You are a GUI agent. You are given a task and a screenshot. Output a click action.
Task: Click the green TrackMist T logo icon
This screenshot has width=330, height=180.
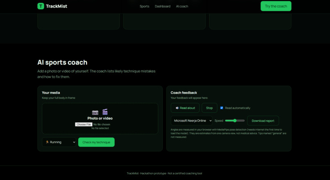pos(41,6)
